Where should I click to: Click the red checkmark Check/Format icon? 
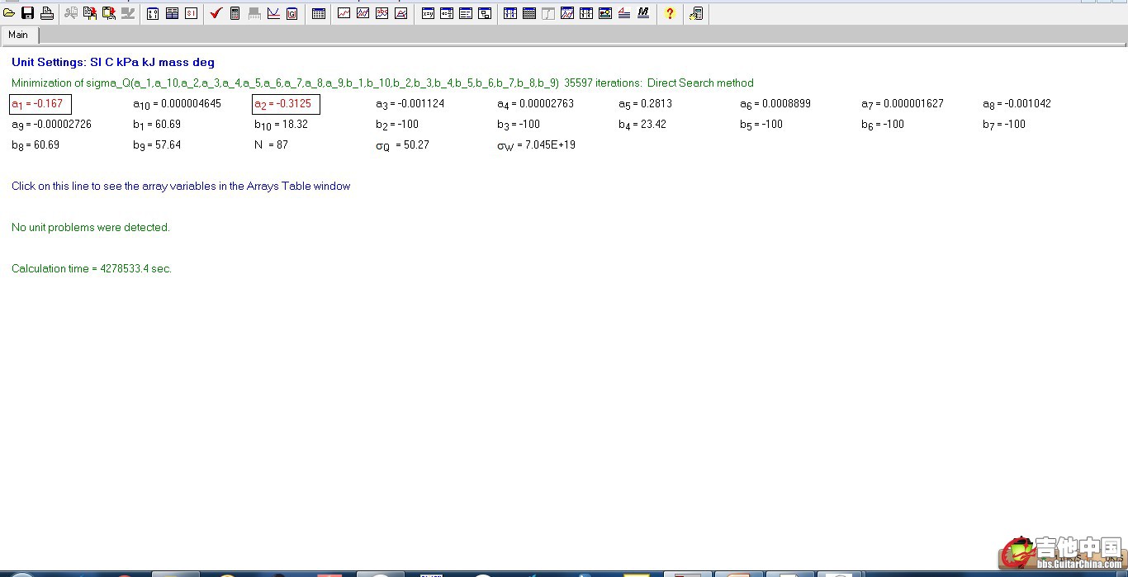pyautogui.click(x=216, y=13)
